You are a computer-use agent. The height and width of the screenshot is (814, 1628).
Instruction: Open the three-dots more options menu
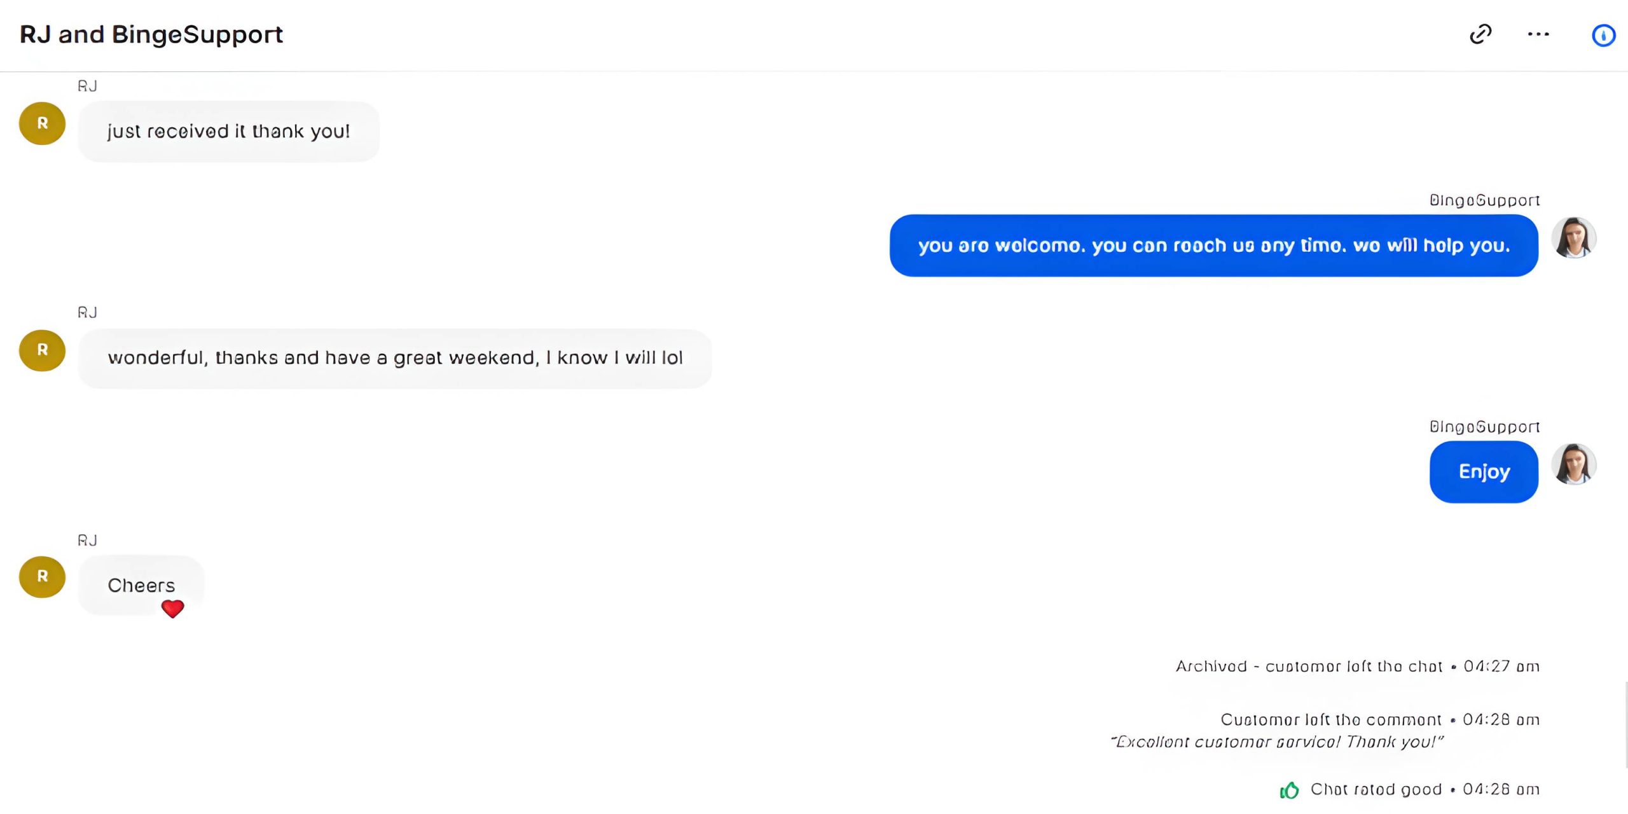pos(1538,34)
